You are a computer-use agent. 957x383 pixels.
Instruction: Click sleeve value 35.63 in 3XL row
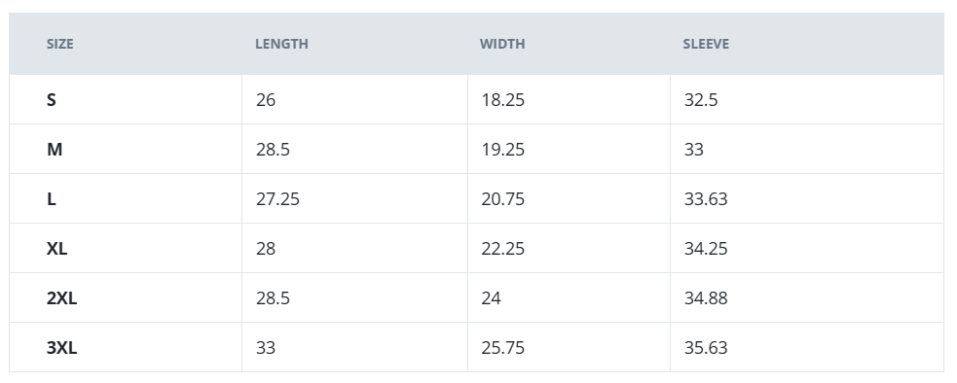point(706,348)
